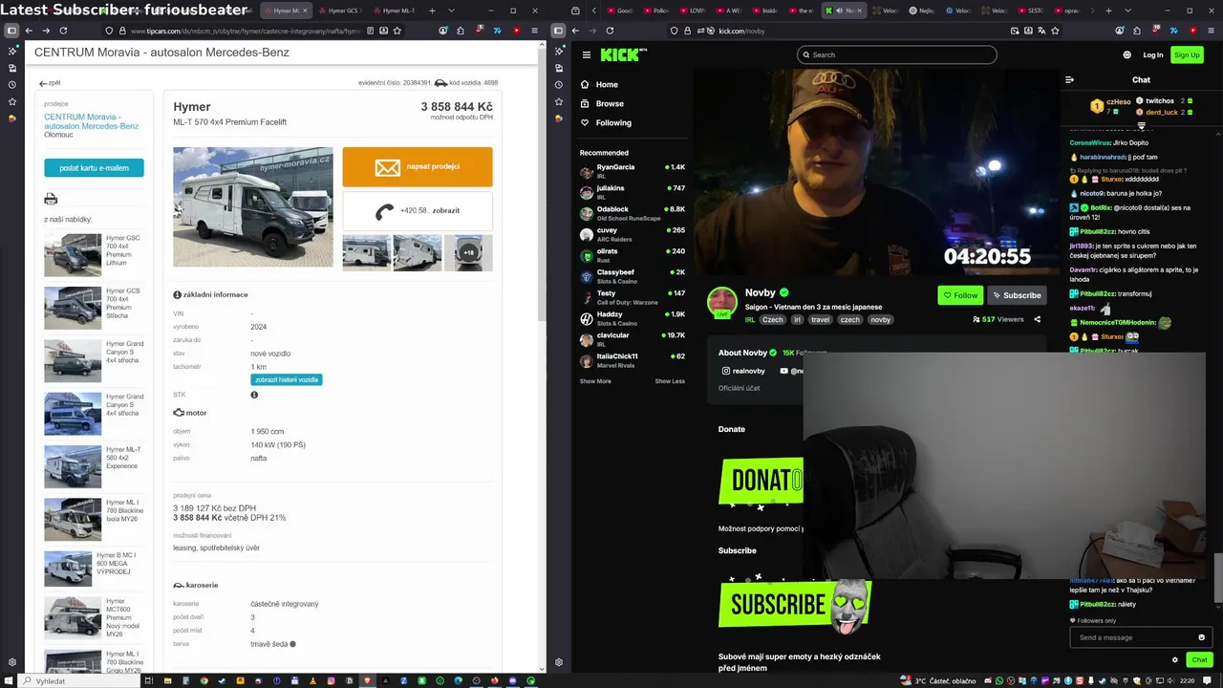1223x688 pixels.
Task: Bookmark the tipcars page with the star
Action: pyautogui.click(x=397, y=31)
